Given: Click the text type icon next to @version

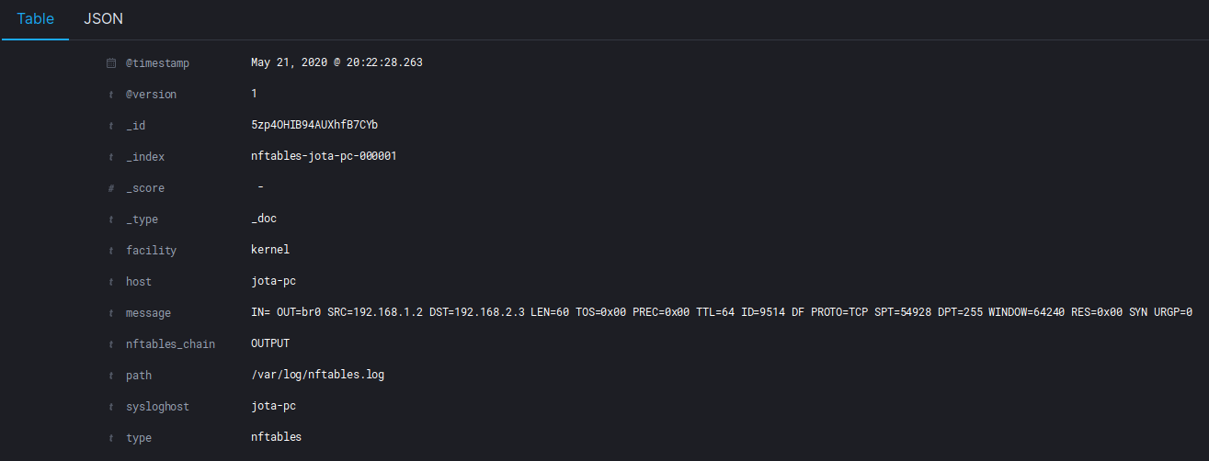Looking at the screenshot, I should tap(111, 95).
